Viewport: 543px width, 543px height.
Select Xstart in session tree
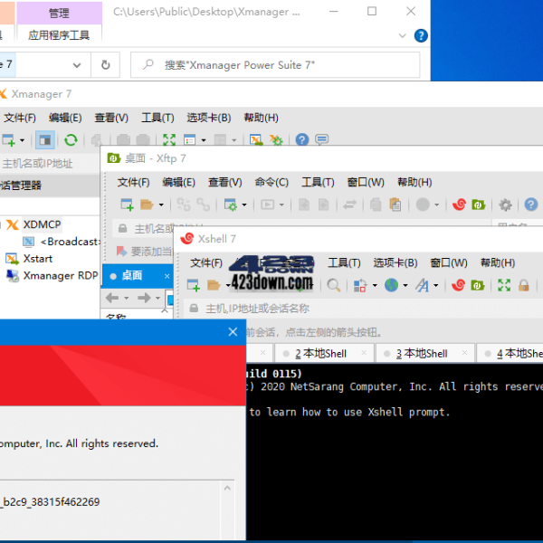37,259
